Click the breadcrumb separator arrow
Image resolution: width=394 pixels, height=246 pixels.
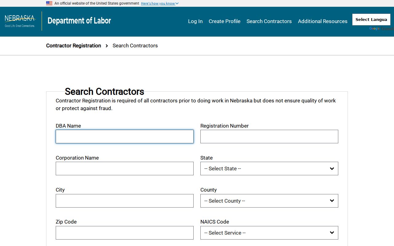point(107,46)
